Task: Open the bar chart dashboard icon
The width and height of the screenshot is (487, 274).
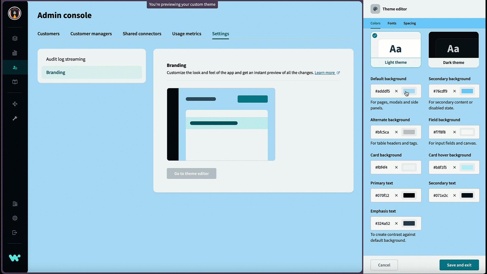Action: [15, 53]
